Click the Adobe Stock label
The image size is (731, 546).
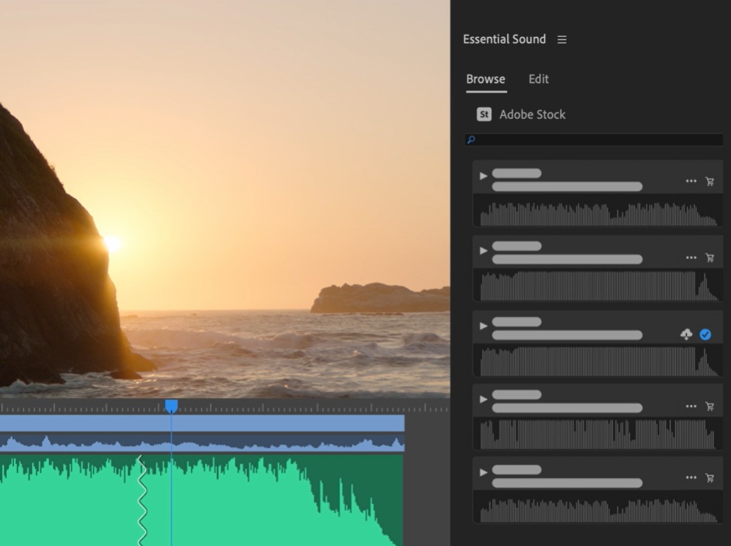click(532, 115)
